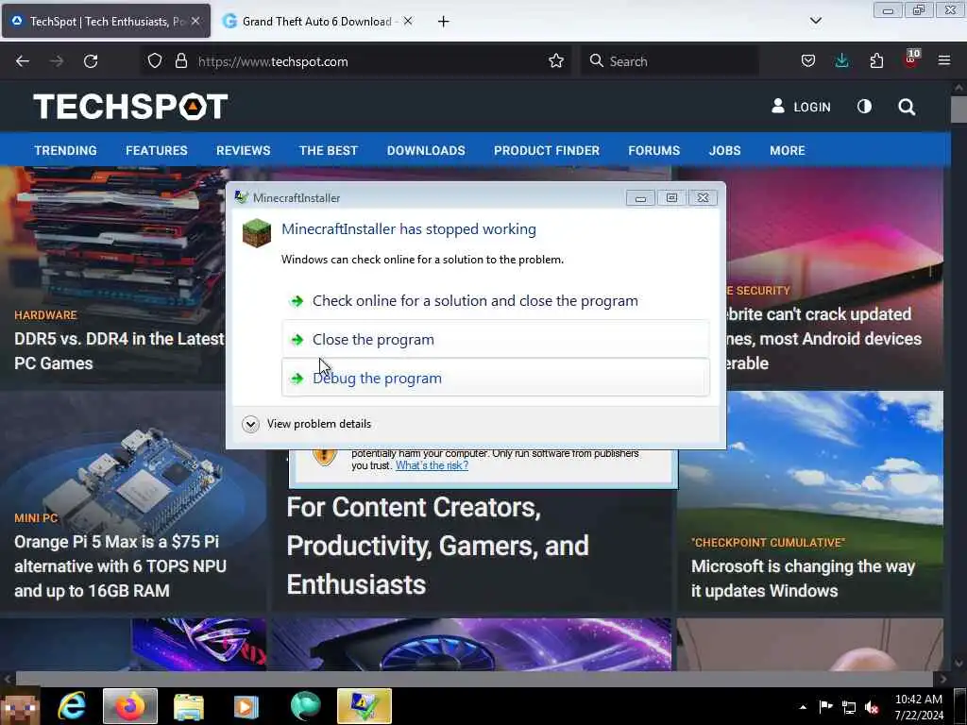Click the Windows Start button
This screenshot has width=967, height=725.
coord(21,706)
